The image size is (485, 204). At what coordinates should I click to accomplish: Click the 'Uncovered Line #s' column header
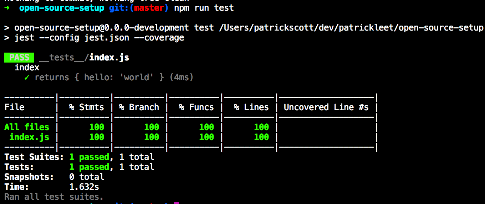(x=326, y=107)
